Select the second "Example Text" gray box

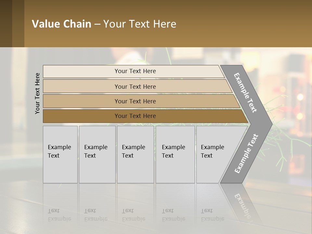[x=97, y=154]
